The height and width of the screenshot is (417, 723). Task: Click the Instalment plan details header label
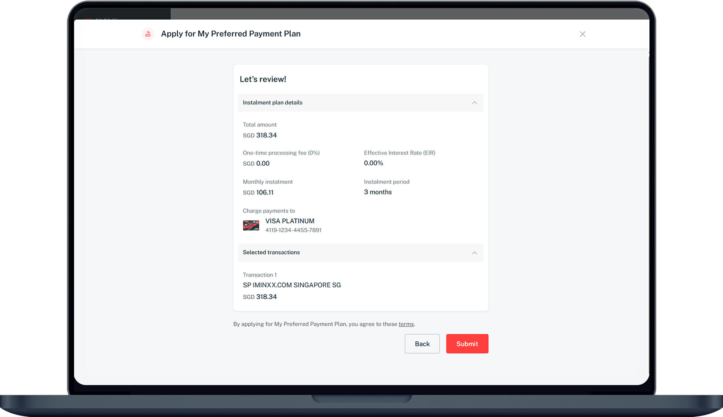pyautogui.click(x=272, y=103)
